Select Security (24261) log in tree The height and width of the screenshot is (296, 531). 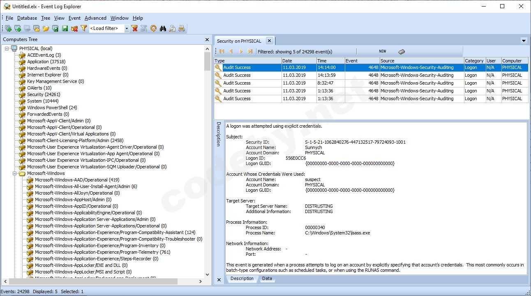41,94
